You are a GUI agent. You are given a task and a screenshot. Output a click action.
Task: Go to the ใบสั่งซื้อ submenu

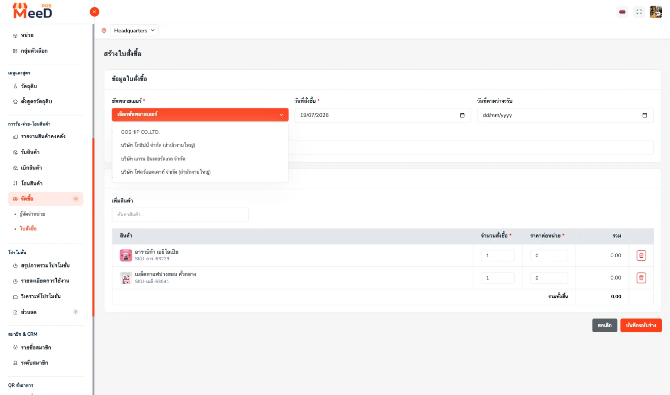click(x=28, y=229)
